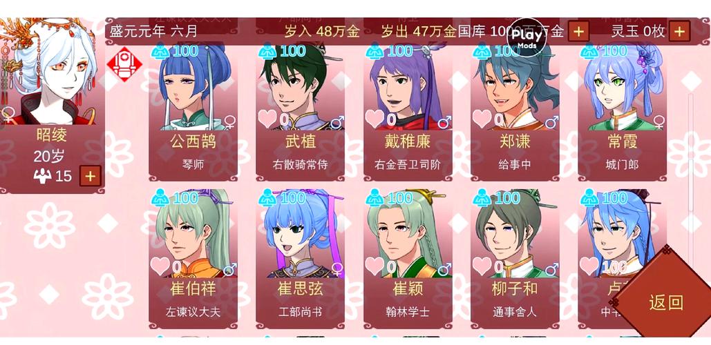Click the 盛元元年 六月 date label
This screenshot has height=345, width=711.
154,31
